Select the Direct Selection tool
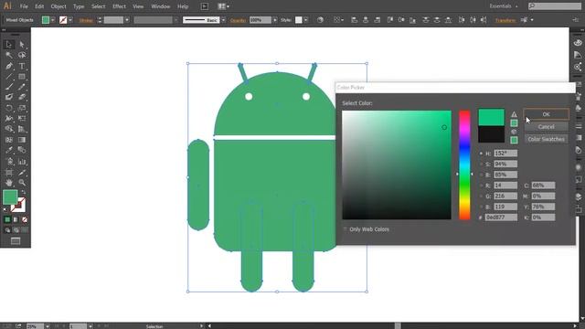 [x=22, y=45]
